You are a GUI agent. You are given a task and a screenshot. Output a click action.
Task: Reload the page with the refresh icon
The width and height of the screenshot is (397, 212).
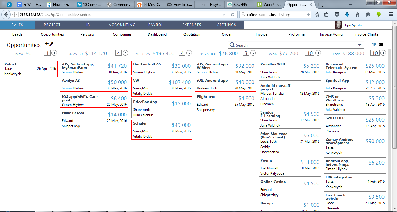(233, 14)
